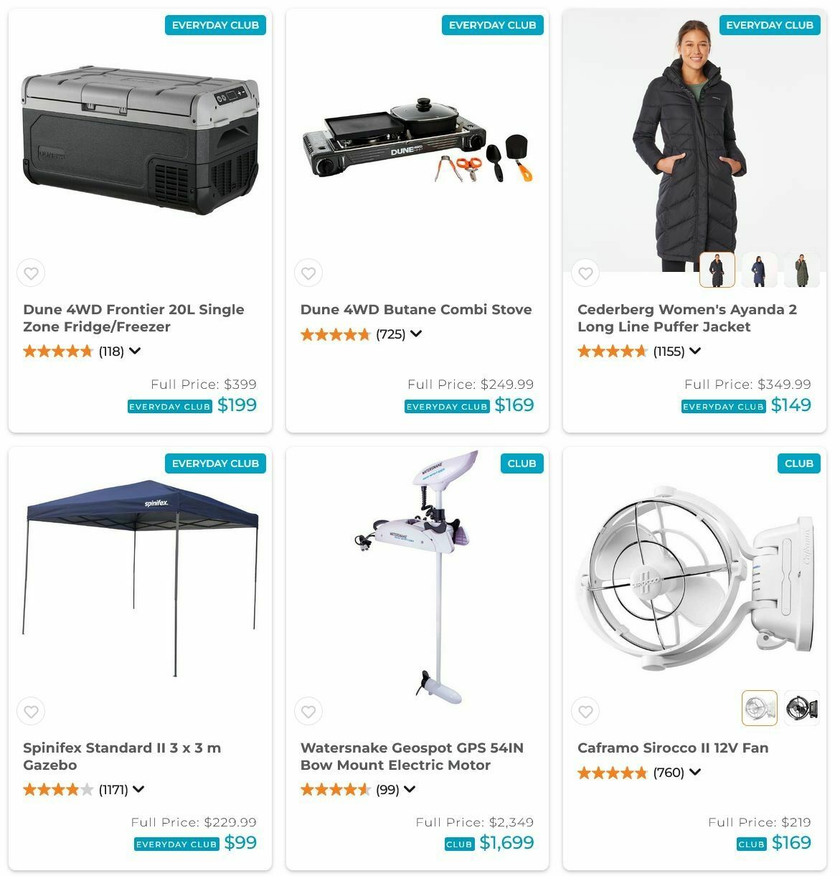Expand rating chevron for Spinifex Gazebo (1171)
Image resolution: width=840 pixels, height=876 pixels.
point(138,789)
